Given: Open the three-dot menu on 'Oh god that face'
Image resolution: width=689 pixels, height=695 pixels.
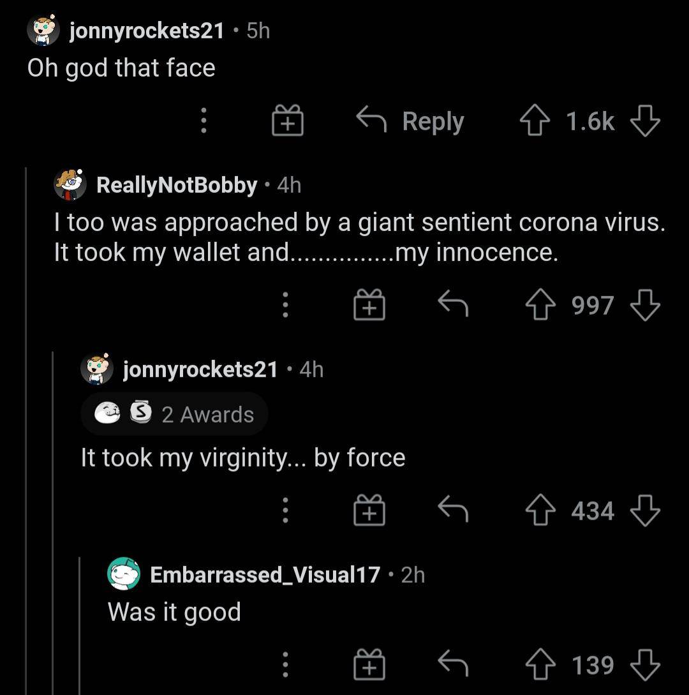Looking at the screenshot, I should tap(203, 121).
